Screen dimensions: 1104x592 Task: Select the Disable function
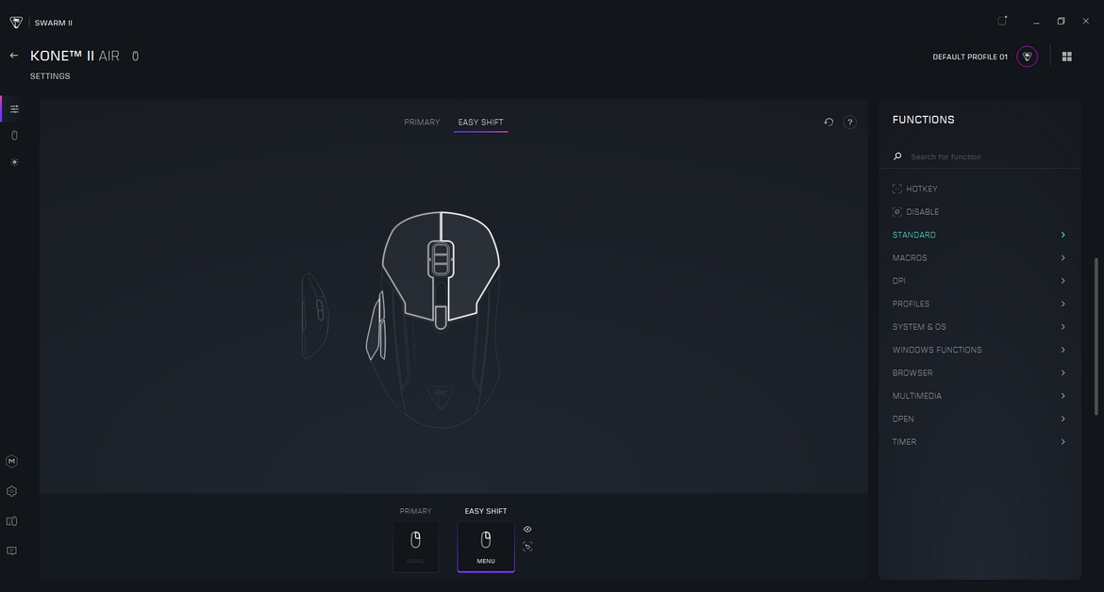922,212
